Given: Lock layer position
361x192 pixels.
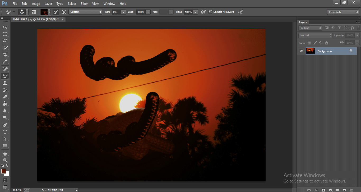Looking at the screenshot, I should point(321,43).
